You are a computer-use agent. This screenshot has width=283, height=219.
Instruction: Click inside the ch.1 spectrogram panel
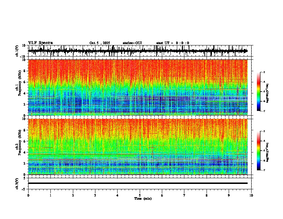tap(138, 87)
